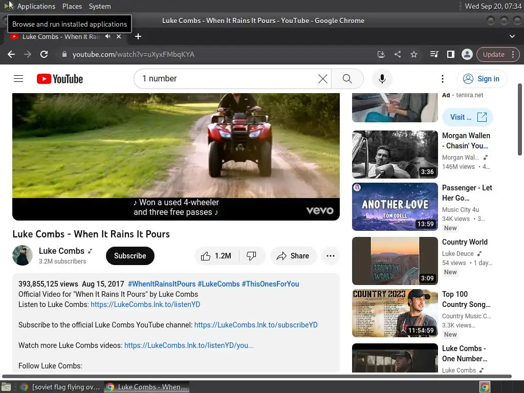The height and width of the screenshot is (393, 524).
Task: Clear the search box with the X
Action: [323, 79]
